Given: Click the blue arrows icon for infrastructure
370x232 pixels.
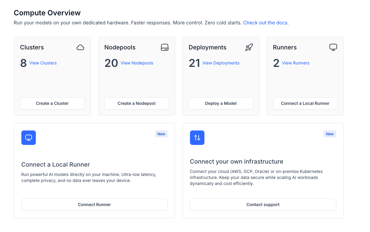Looking at the screenshot, I should point(197,138).
